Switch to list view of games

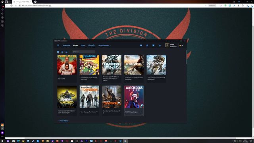coord(62,52)
